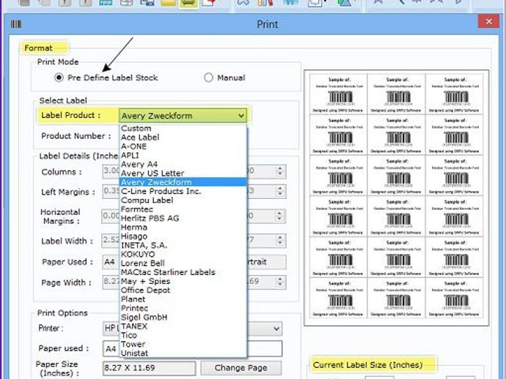Click up arrow of spinner on Horizontal Margins row
The width and height of the screenshot is (506, 379).
click(x=280, y=213)
